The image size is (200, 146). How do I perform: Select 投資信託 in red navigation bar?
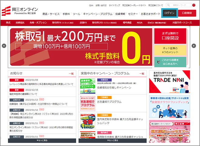[x=20, y=23]
